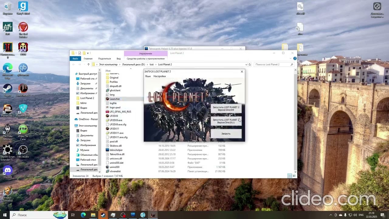Screen dimensions: 389x219
Task: Open Raft desktop shortcut
Action: [x=8, y=29]
